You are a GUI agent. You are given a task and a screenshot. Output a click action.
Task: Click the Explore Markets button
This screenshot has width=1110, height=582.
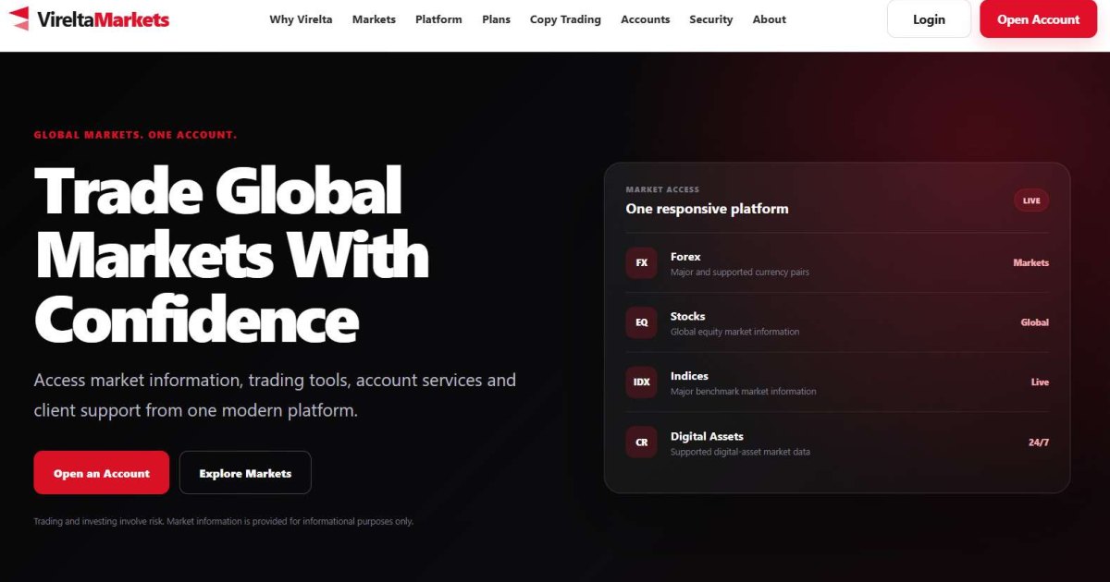point(245,473)
